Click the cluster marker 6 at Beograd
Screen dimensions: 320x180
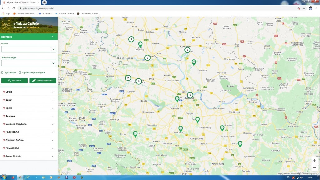(x=190, y=95)
